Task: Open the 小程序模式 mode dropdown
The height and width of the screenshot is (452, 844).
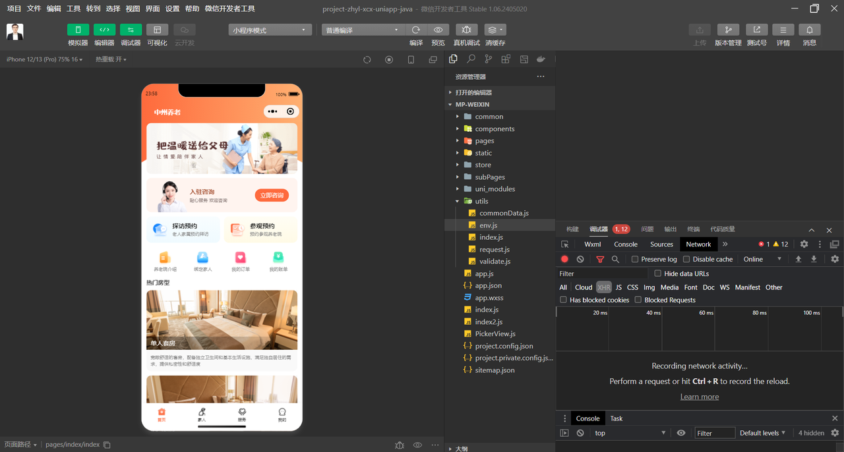Action: coord(270,30)
